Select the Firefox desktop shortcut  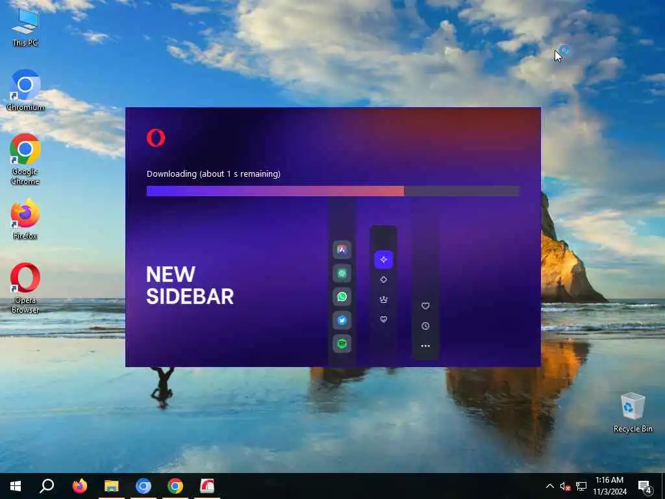pos(25,219)
